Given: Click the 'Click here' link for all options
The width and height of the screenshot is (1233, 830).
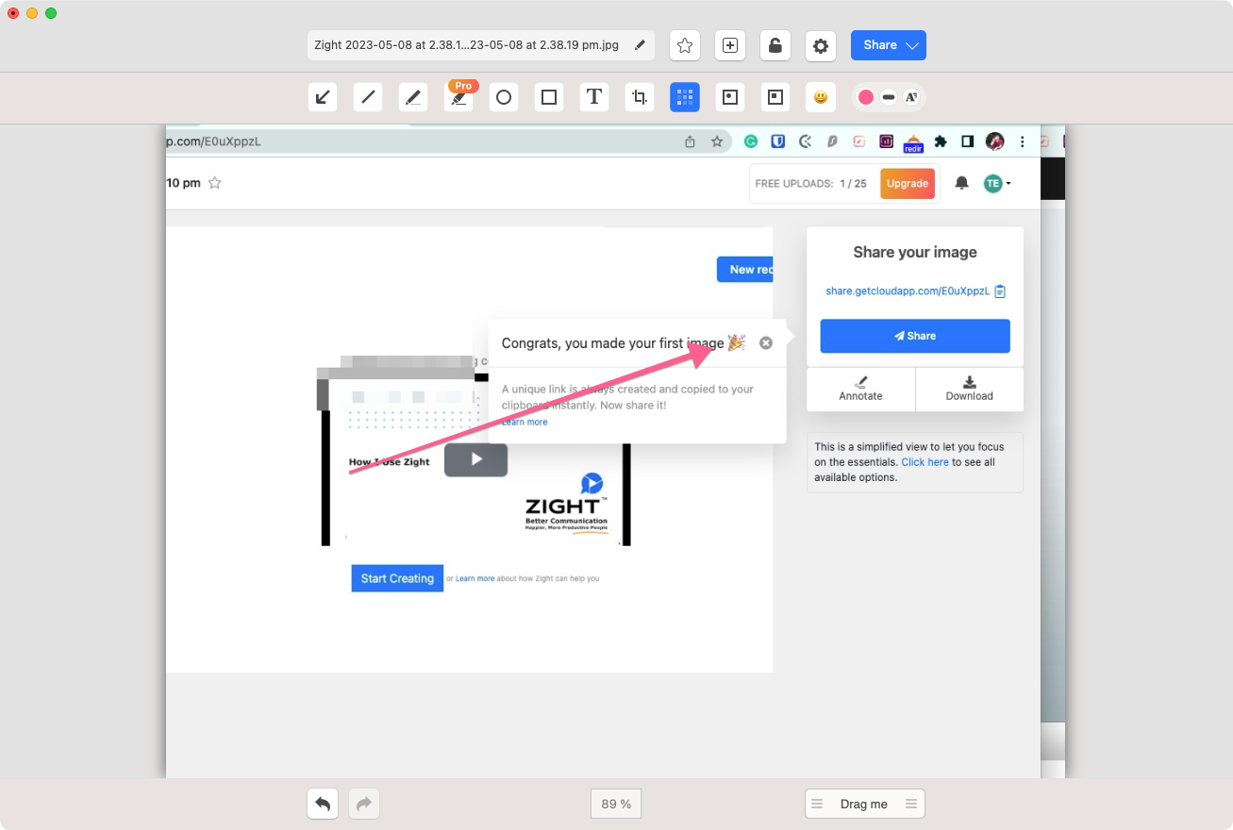Looking at the screenshot, I should (925, 462).
